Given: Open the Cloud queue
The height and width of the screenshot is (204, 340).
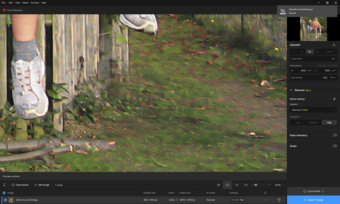Looking at the screenshot, I should pyautogui.click(x=20, y=185).
